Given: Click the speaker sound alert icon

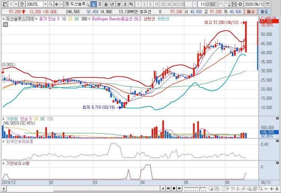Looking at the screenshot, I should [57, 4].
